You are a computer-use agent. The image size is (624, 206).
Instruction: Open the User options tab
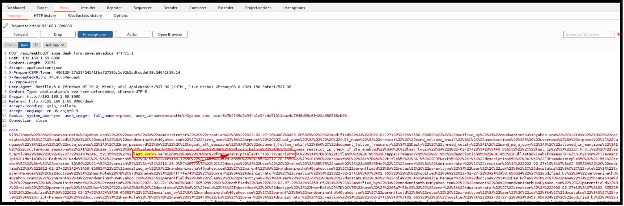294,8
